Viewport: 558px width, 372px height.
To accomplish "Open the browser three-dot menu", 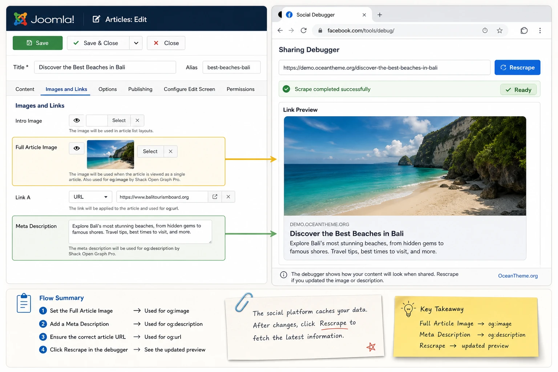I will (540, 31).
